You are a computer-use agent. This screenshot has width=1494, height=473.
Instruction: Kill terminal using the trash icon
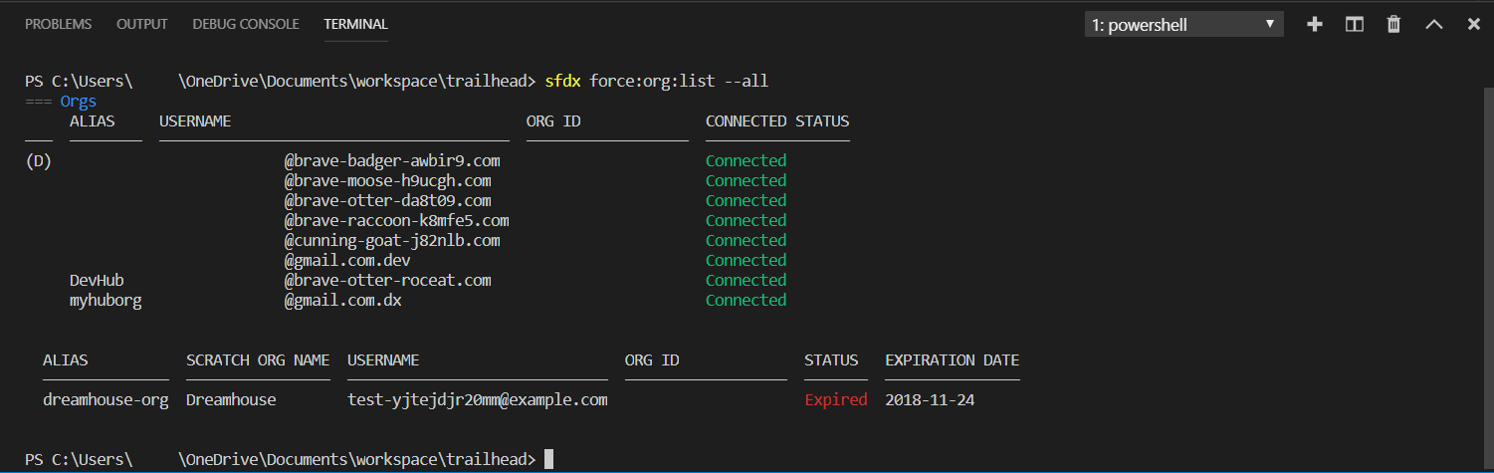coord(1393,24)
